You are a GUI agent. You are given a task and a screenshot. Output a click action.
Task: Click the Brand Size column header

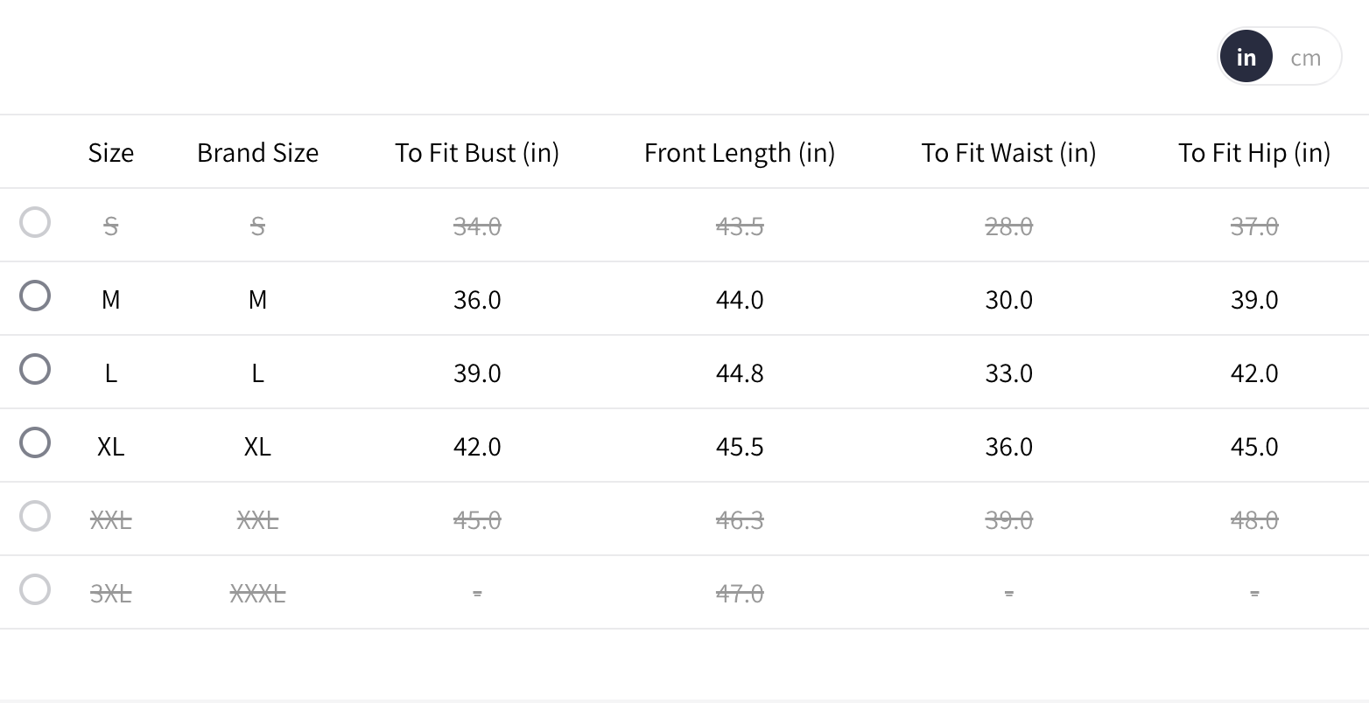tap(257, 153)
